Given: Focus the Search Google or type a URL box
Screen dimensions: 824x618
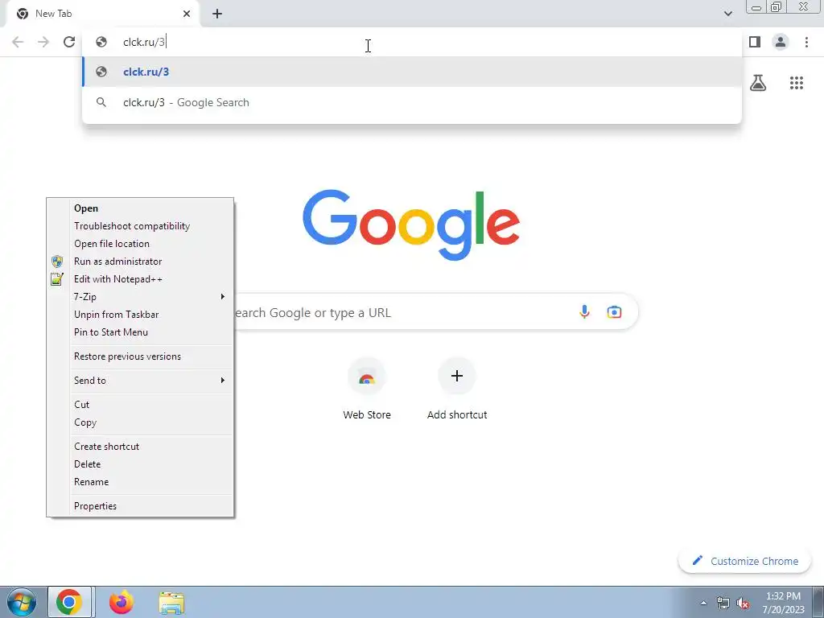Looking at the screenshot, I should point(410,313).
